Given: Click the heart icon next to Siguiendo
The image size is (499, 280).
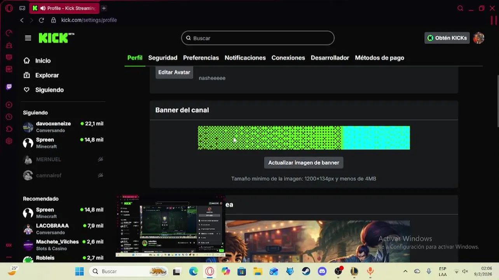Looking at the screenshot, I should point(26,90).
